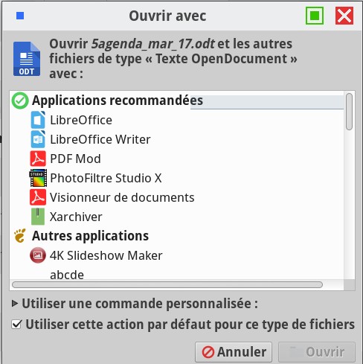Pick the Xarchiver archive icon
The image size is (363, 364).
coord(38,217)
